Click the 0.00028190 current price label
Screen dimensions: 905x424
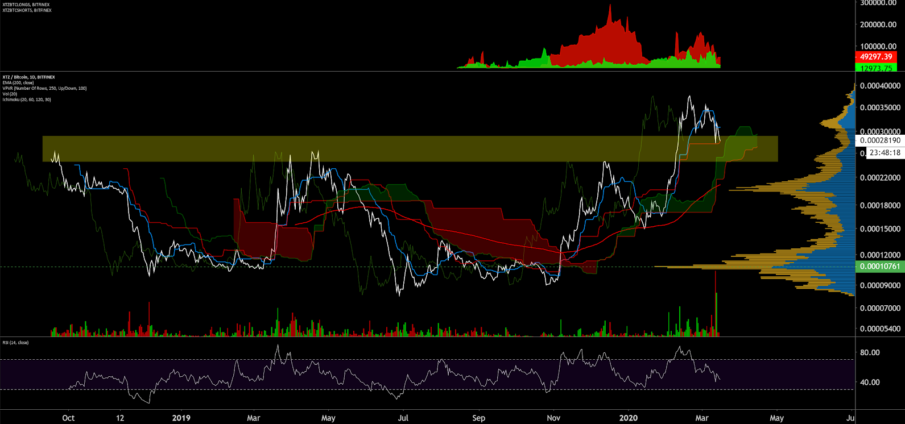tap(879, 140)
